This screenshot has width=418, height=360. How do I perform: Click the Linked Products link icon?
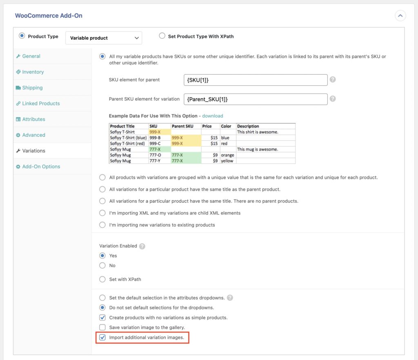point(19,103)
